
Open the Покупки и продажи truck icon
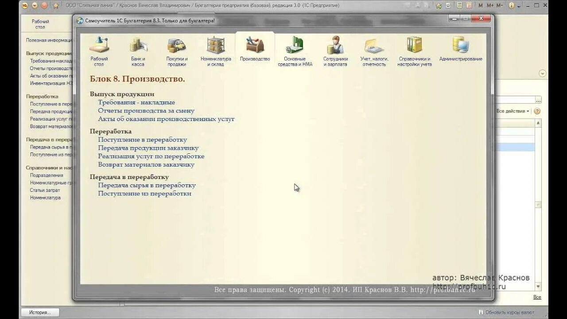tap(177, 45)
